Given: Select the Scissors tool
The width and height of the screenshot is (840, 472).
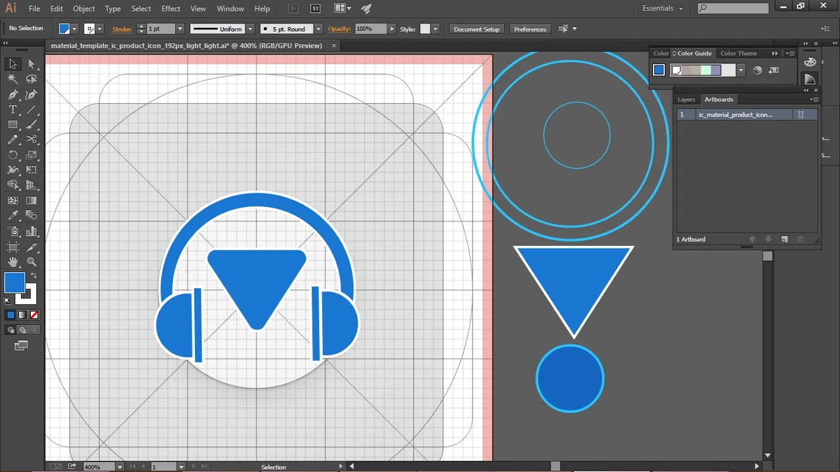Looking at the screenshot, I should tap(31, 140).
